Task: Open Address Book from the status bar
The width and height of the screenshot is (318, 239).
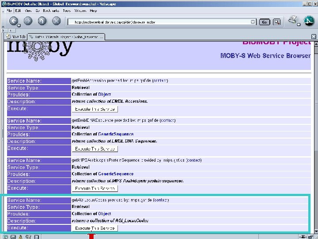Action: click(36, 237)
